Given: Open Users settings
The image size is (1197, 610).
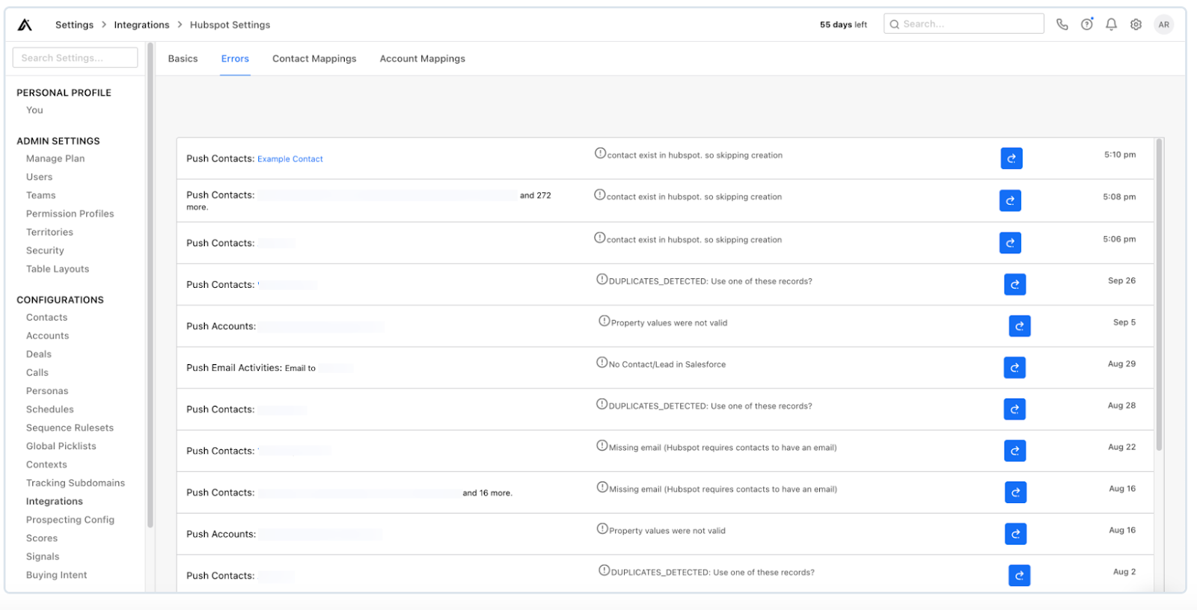Looking at the screenshot, I should (x=39, y=177).
